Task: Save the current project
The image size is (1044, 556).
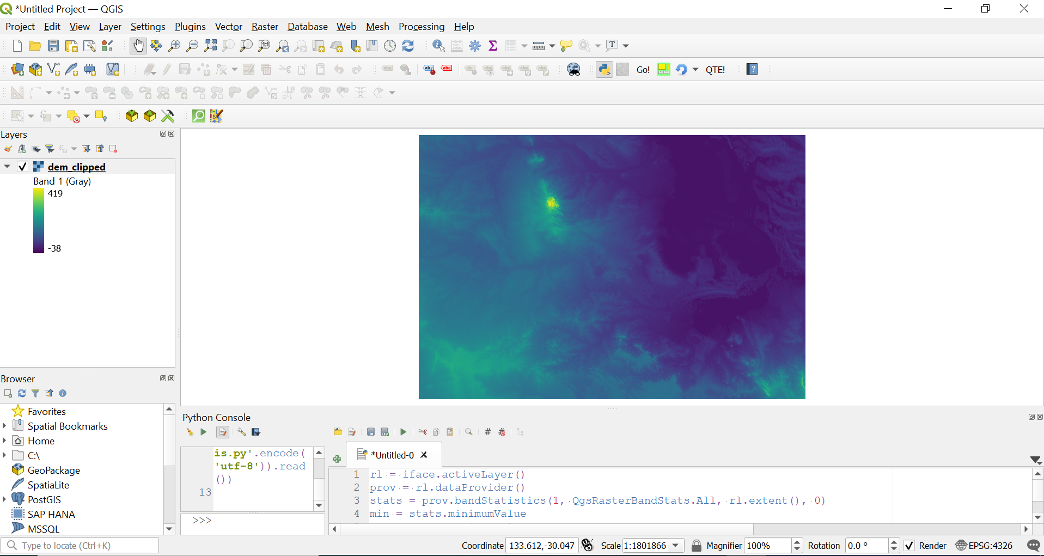Action: coord(53,46)
